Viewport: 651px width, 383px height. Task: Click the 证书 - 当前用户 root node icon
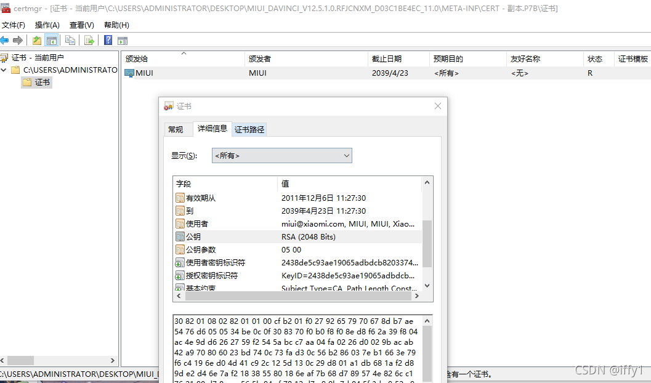(4, 58)
